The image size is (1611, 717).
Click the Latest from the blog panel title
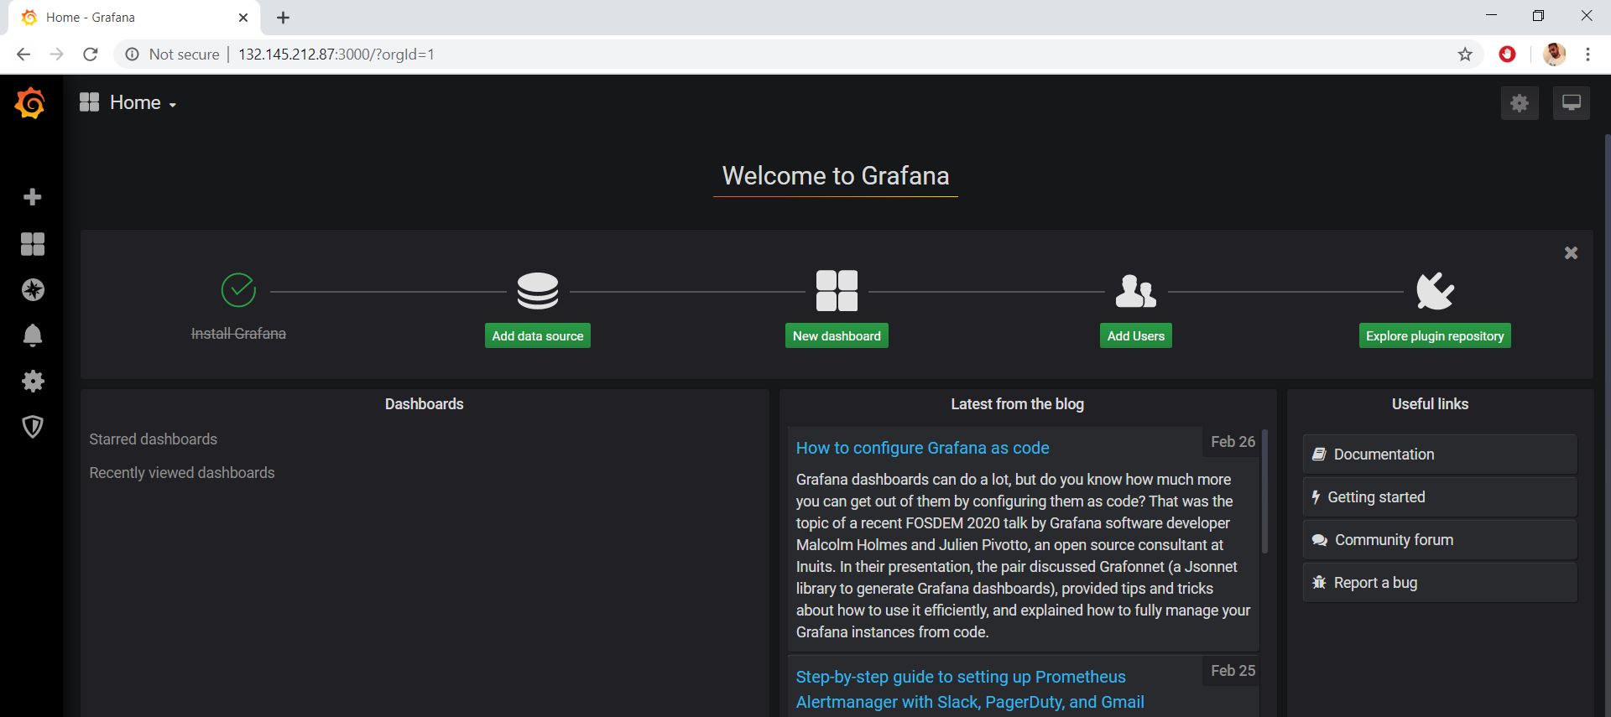coord(1017,404)
